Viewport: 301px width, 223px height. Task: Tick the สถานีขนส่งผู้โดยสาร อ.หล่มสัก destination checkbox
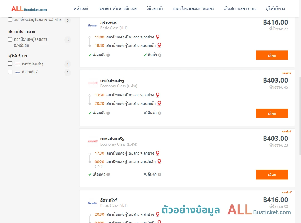pyautogui.click(x=10, y=39)
